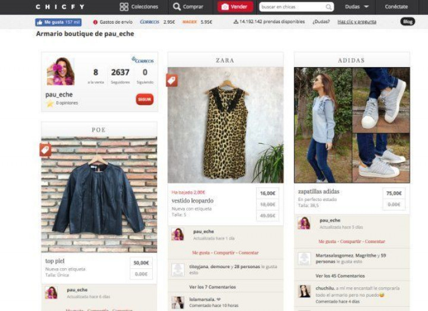Click the Colecciones grid icon

click(x=124, y=7)
